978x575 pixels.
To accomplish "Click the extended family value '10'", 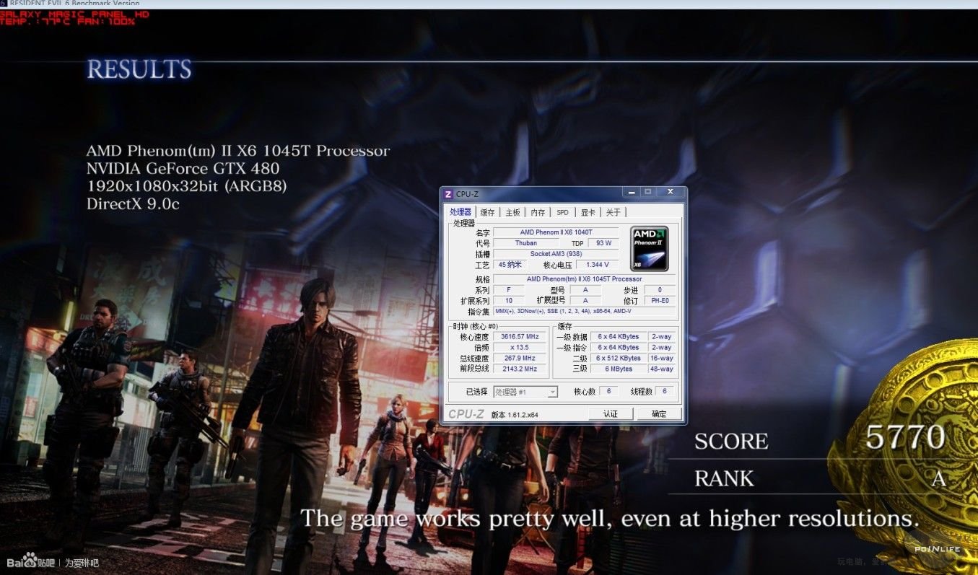I will click(509, 300).
